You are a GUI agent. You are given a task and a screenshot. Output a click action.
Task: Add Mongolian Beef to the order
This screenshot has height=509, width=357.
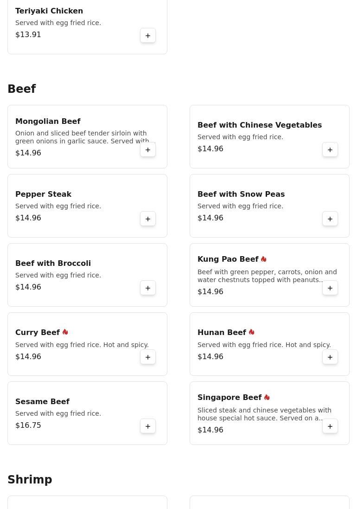[148, 150]
